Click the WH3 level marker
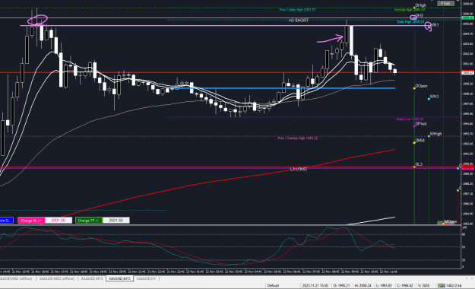 click(x=429, y=99)
